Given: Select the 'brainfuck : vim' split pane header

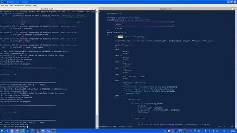Looking at the screenshot, I should tap(166, 9).
